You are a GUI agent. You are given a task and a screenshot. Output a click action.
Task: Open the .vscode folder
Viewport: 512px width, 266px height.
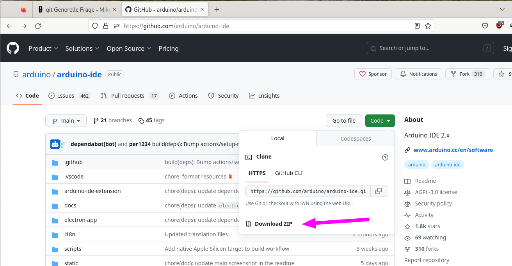[74, 177]
